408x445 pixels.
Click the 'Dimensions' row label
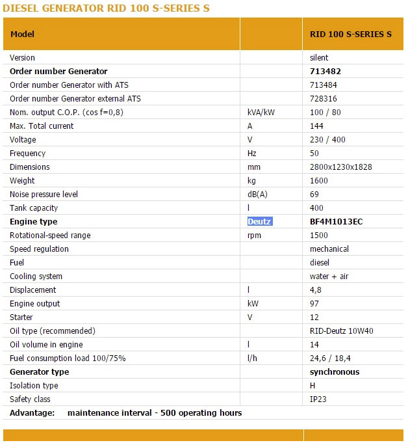click(x=30, y=167)
